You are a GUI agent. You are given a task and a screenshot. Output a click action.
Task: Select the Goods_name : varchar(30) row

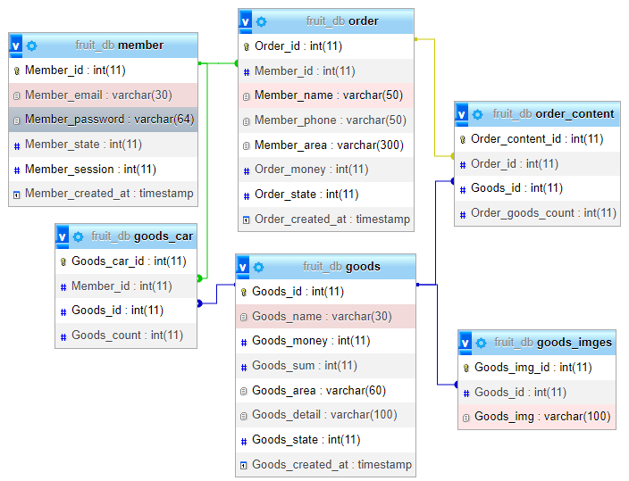coord(325,316)
